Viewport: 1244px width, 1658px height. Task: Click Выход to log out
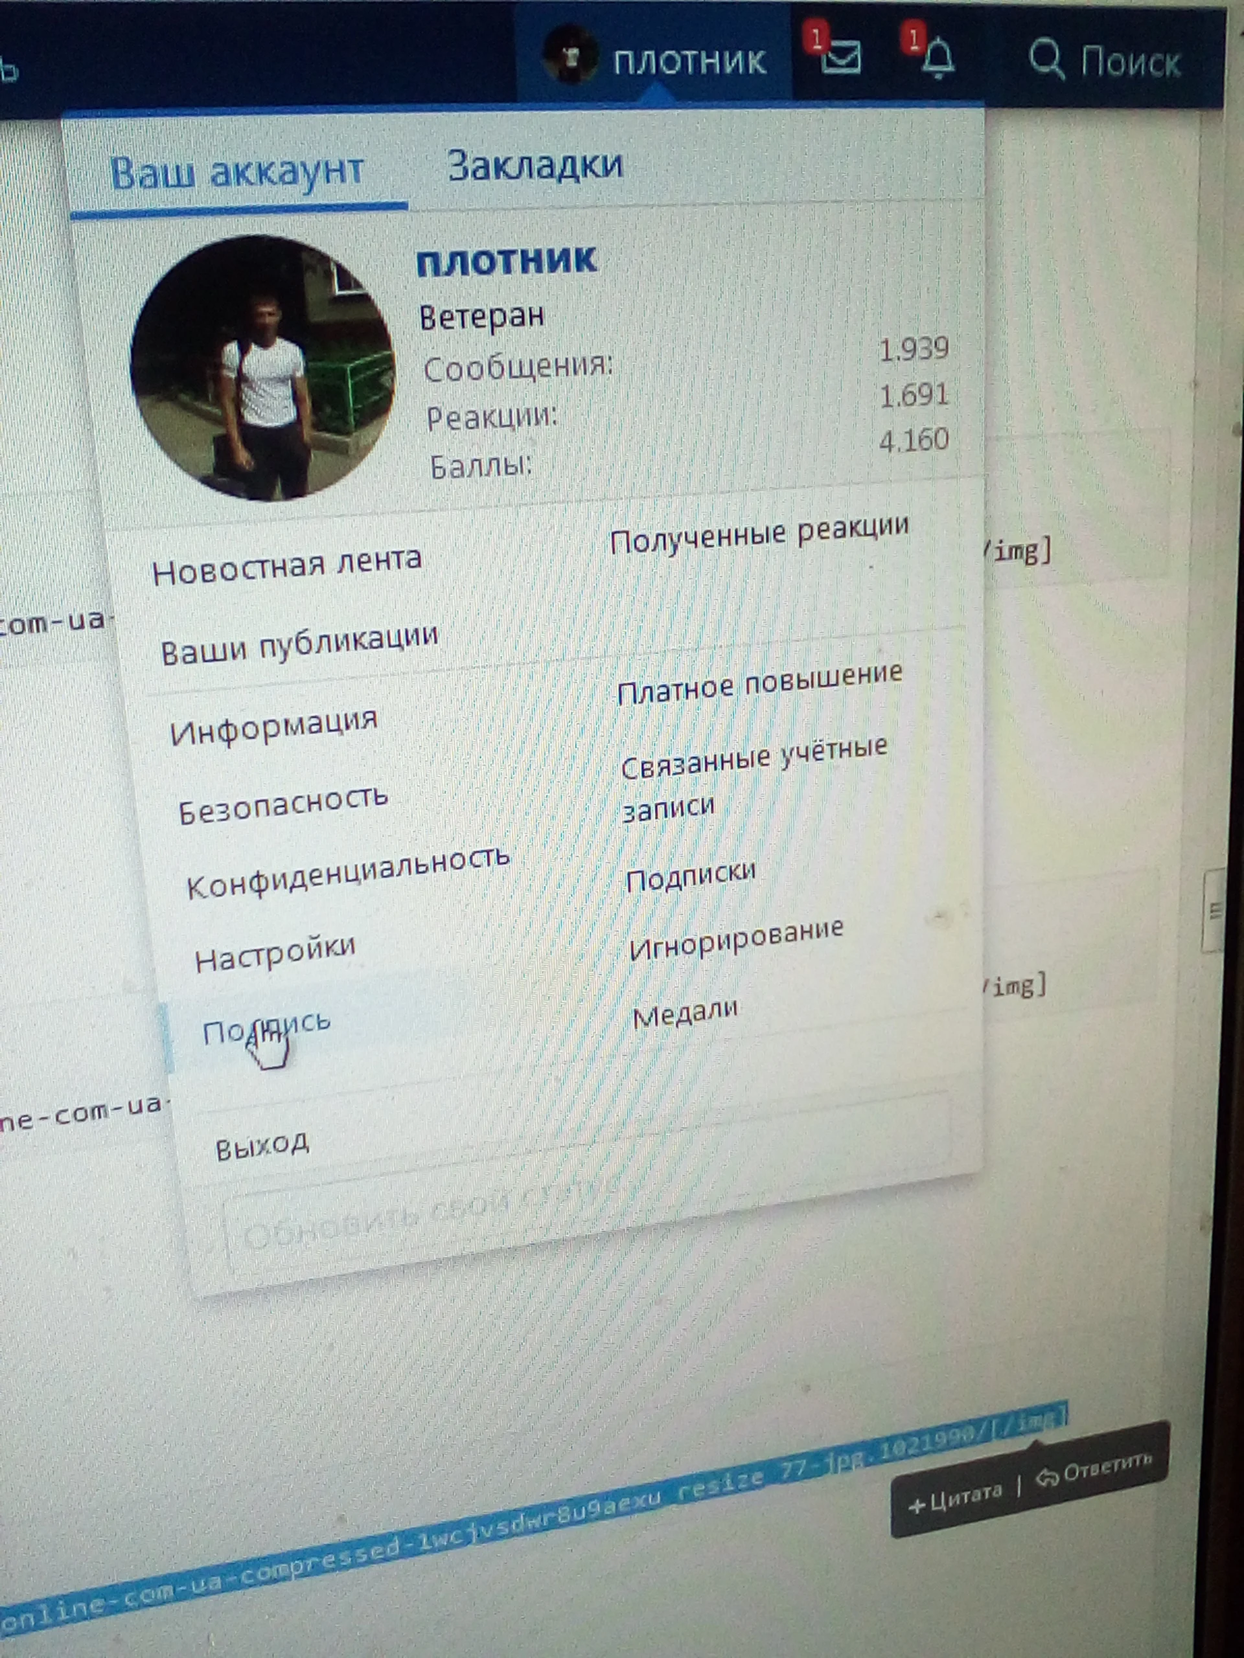coord(262,1148)
